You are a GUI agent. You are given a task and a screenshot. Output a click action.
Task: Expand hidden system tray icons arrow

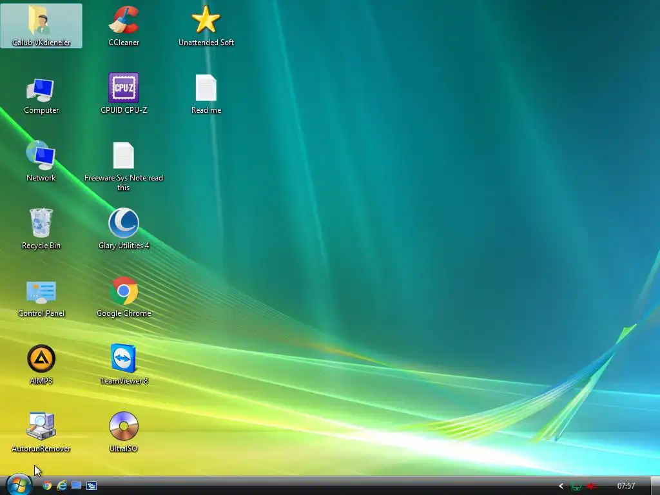561,486
